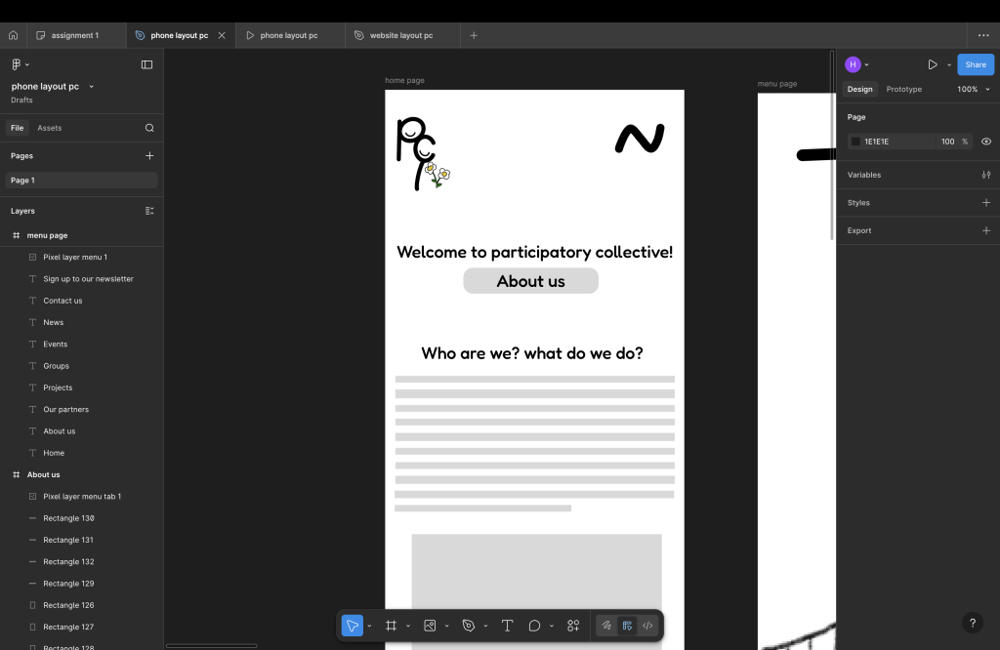Click the Share button
The width and height of the screenshot is (1000, 650).
pos(975,64)
